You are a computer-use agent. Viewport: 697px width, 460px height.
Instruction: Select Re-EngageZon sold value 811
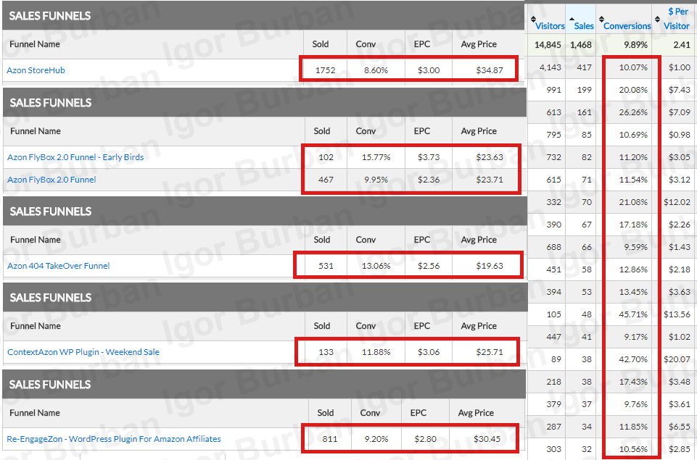pyautogui.click(x=329, y=439)
